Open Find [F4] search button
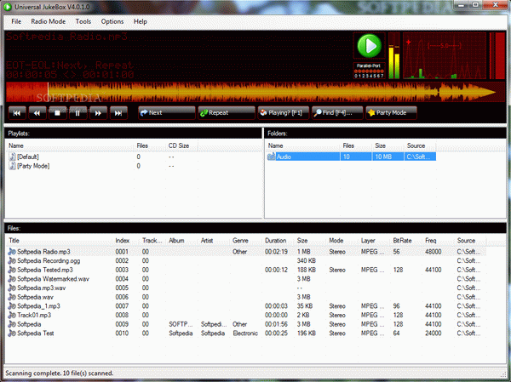The image size is (511, 382). [337, 112]
